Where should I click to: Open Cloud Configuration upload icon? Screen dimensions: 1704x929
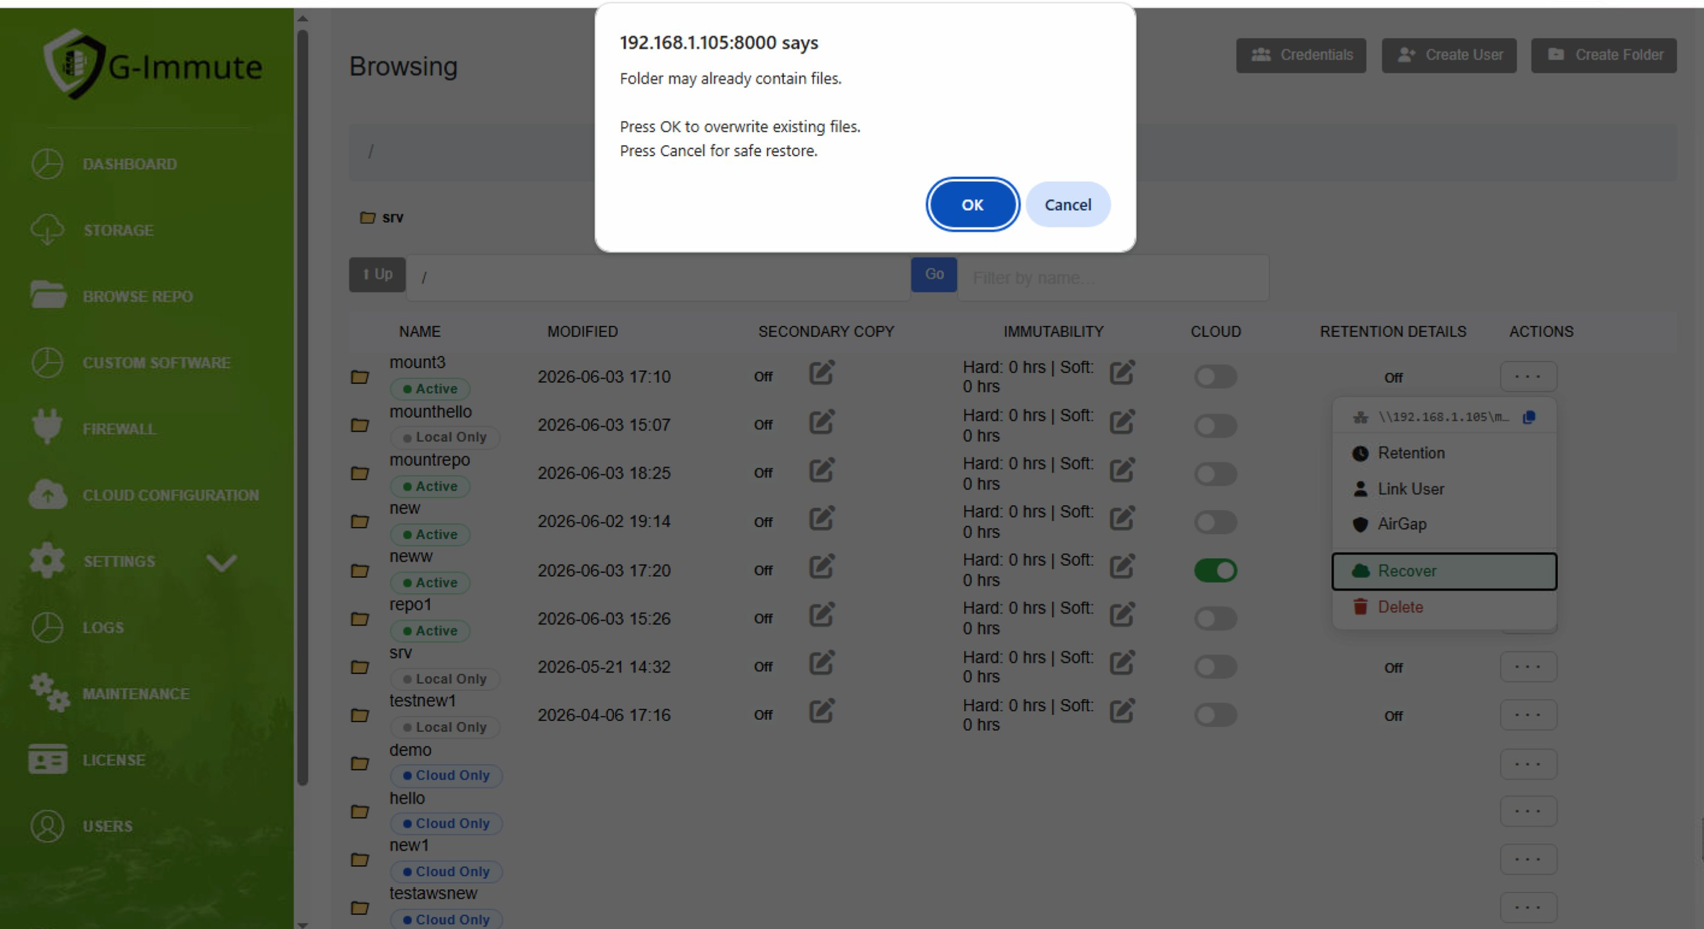[48, 494]
